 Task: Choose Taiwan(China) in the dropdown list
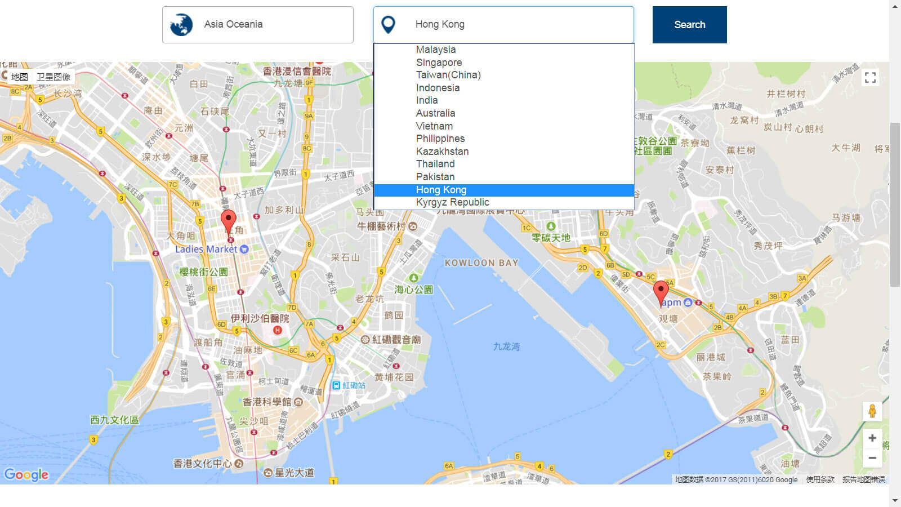(x=504, y=75)
